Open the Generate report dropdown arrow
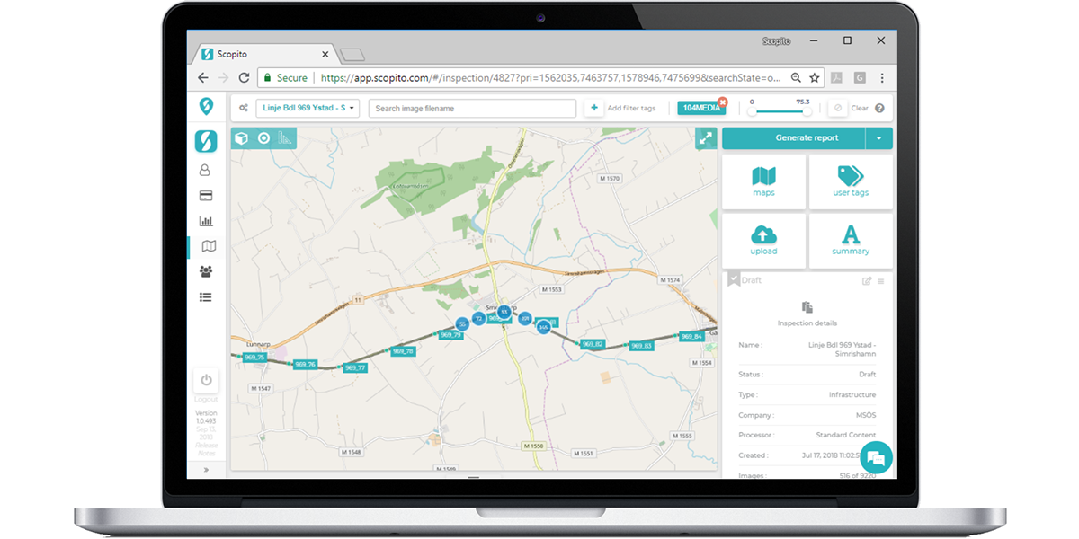The image size is (1079, 539). coord(879,138)
